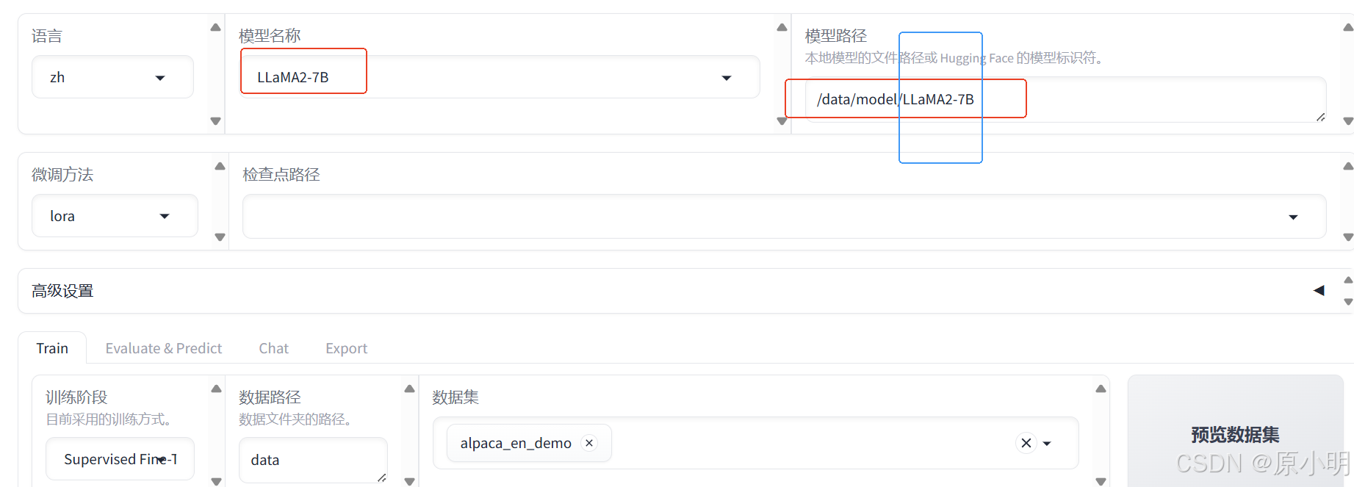Switch to the Train tab
The width and height of the screenshot is (1354, 487).
[52, 348]
